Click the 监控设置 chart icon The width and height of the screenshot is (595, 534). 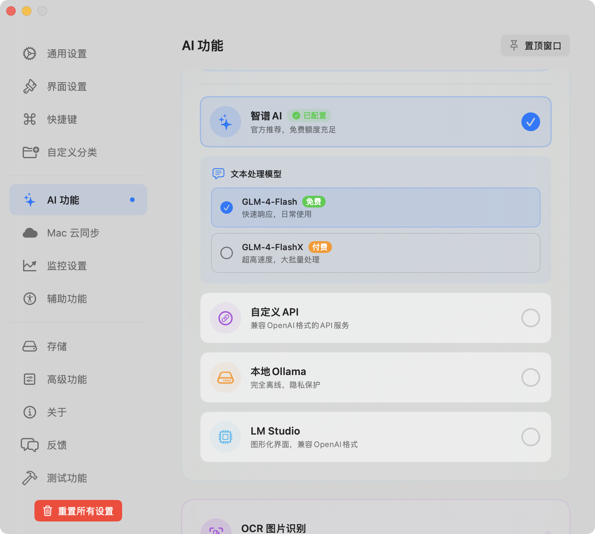[x=29, y=266]
